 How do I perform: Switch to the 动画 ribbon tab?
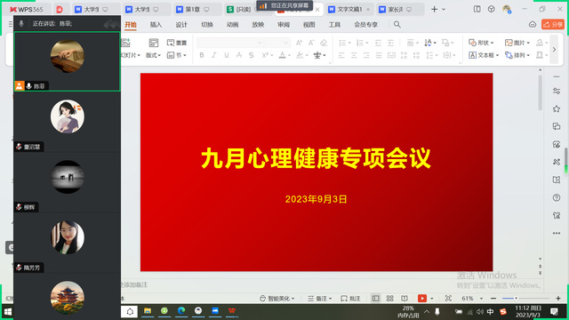pos(232,25)
